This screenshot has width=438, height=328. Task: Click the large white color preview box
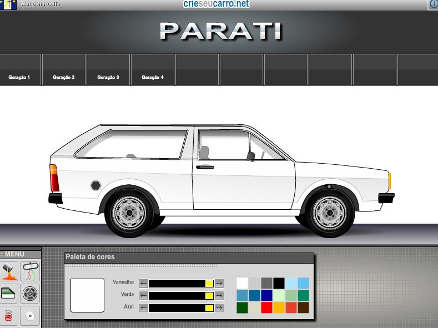click(x=87, y=295)
